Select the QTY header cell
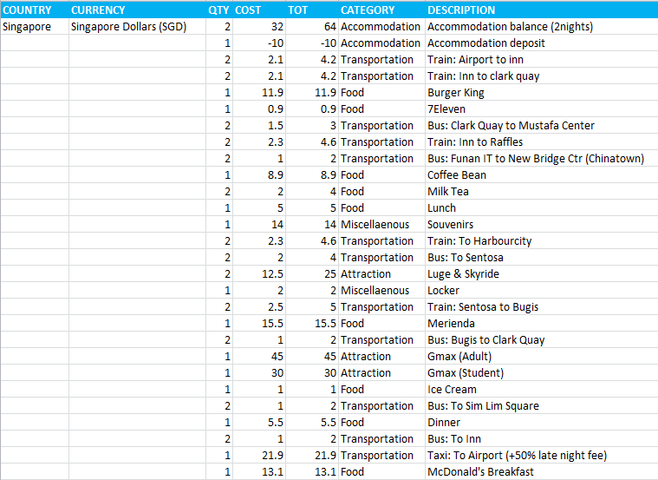This screenshot has width=658, height=480. pyautogui.click(x=219, y=10)
